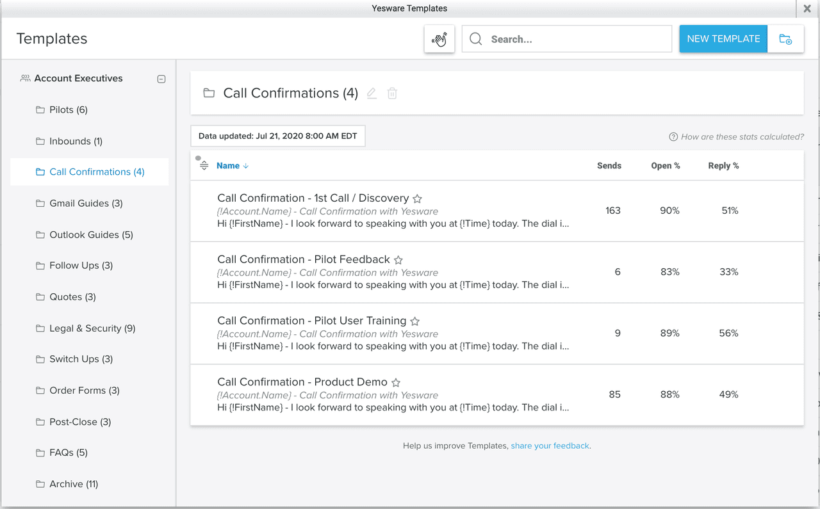Favorite the Pilot Feedback template
820x509 pixels.
398,259
